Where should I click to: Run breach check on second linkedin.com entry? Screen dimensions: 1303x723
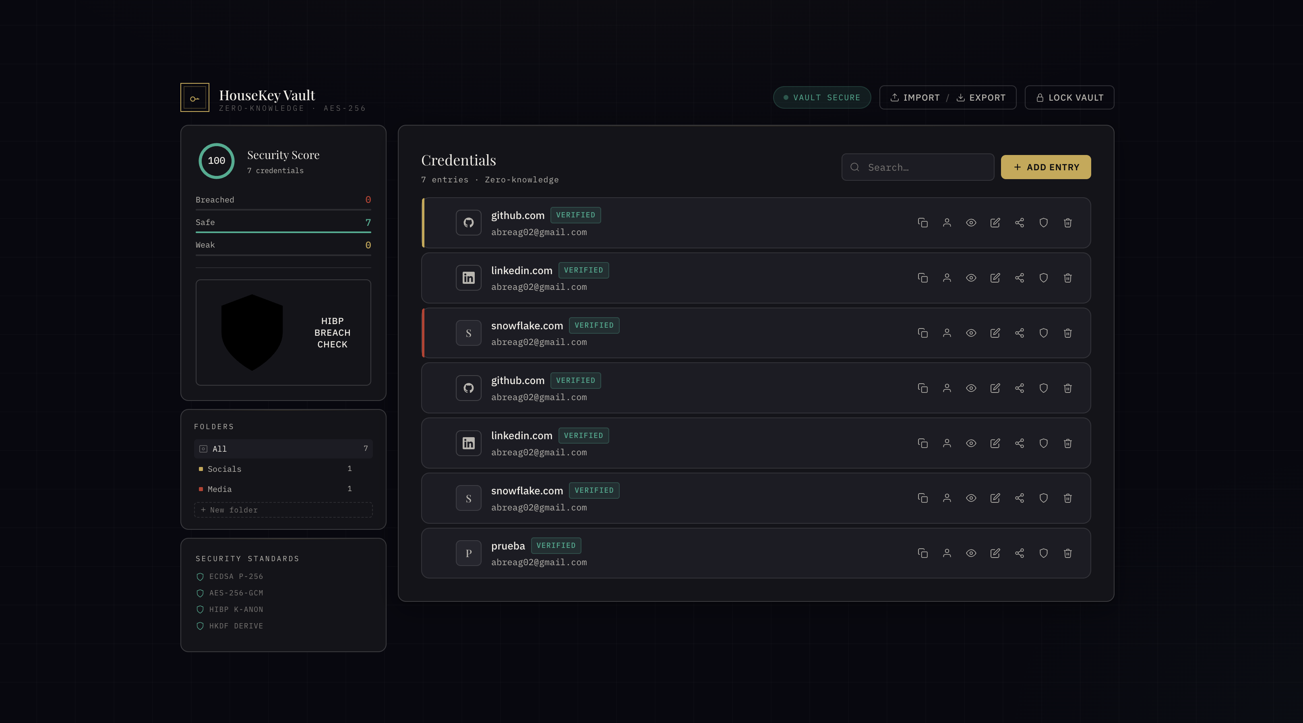click(1044, 443)
